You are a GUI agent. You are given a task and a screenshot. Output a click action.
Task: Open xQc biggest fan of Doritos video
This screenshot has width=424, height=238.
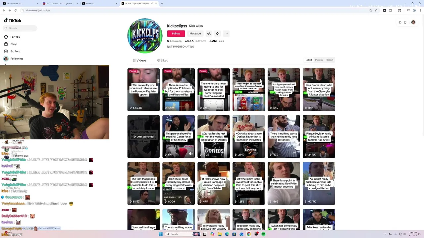(214, 137)
